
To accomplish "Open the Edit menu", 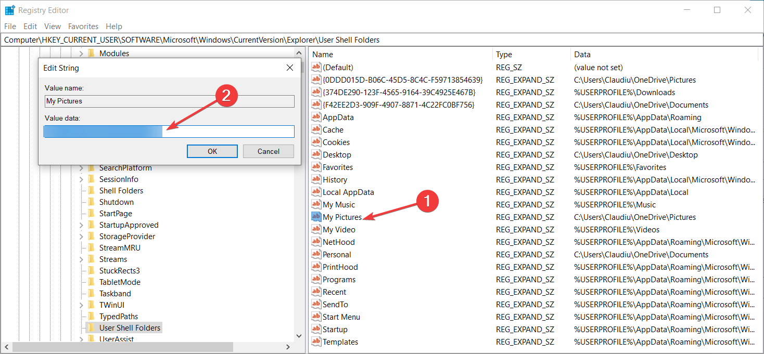I will (30, 26).
